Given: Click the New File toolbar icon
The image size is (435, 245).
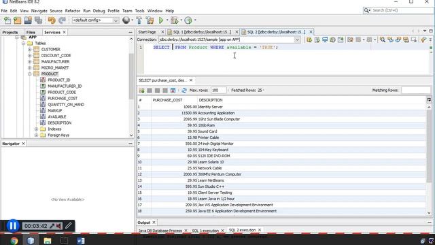Looking at the screenshot, I should click(x=7, y=20).
